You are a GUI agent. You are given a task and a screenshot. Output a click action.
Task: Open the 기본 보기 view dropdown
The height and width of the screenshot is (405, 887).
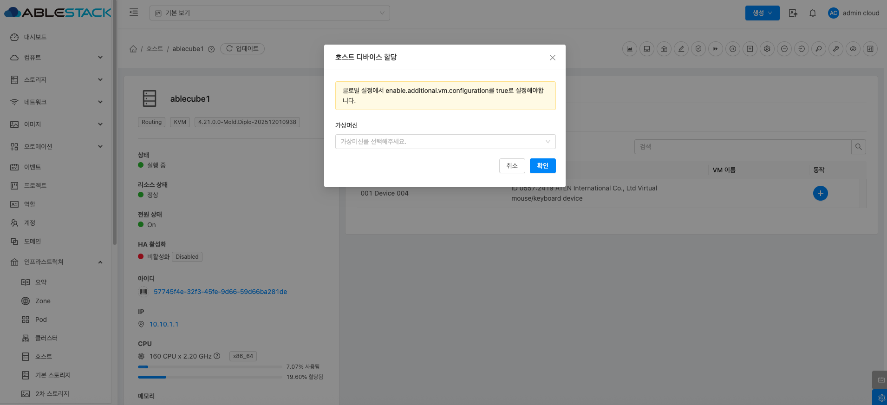point(269,13)
